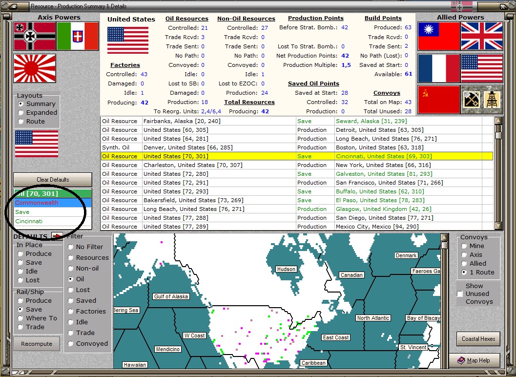
Task: Click the red arrow next to DEFAULTS
Action: coord(57,236)
